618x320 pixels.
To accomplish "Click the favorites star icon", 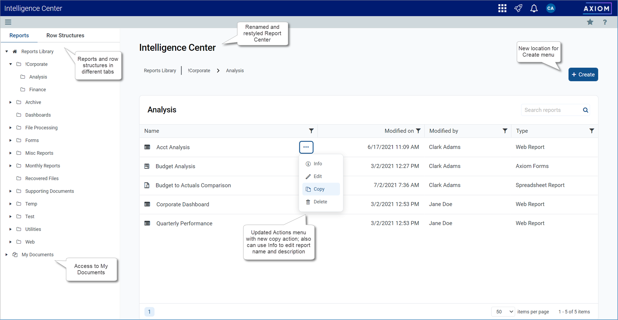I will click(x=590, y=22).
